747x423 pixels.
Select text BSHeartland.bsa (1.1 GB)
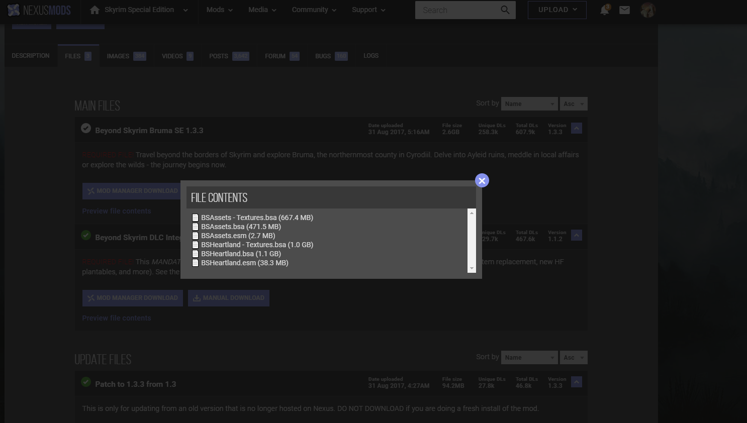click(x=241, y=254)
